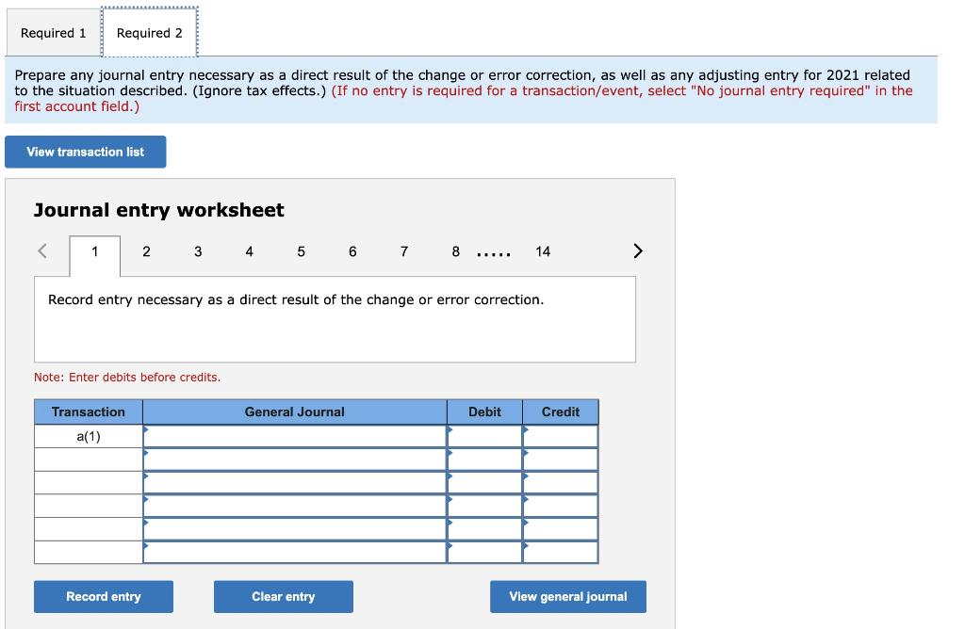The width and height of the screenshot is (965, 629).
Task: Select journal entry page 8
Action: (454, 250)
